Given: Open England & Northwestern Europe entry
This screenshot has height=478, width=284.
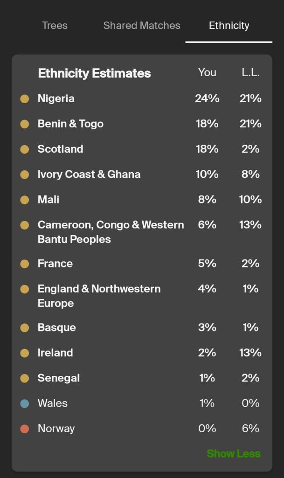Looking at the screenshot, I should click(99, 295).
